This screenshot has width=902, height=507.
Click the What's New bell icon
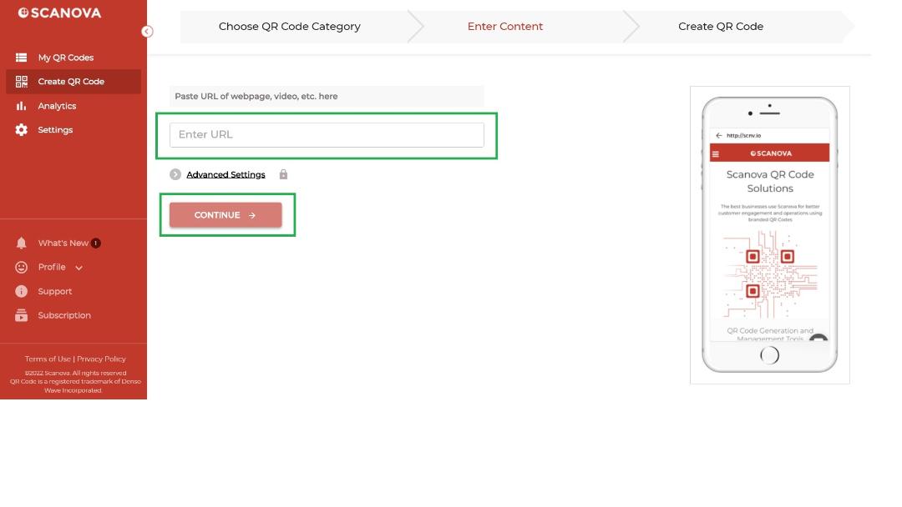click(21, 243)
